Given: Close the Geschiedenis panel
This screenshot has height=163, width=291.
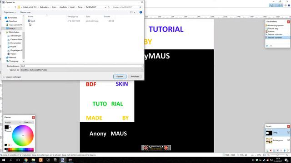Looking at the screenshot, I should (x=289, y=22).
